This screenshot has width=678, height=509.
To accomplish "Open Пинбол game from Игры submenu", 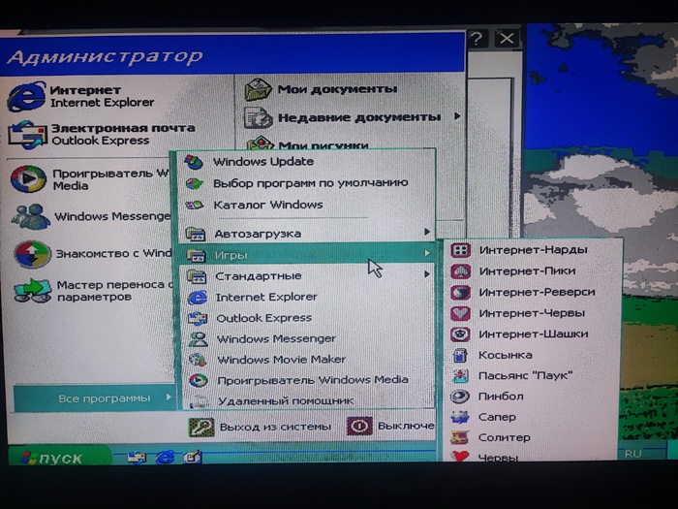I will click(x=500, y=396).
